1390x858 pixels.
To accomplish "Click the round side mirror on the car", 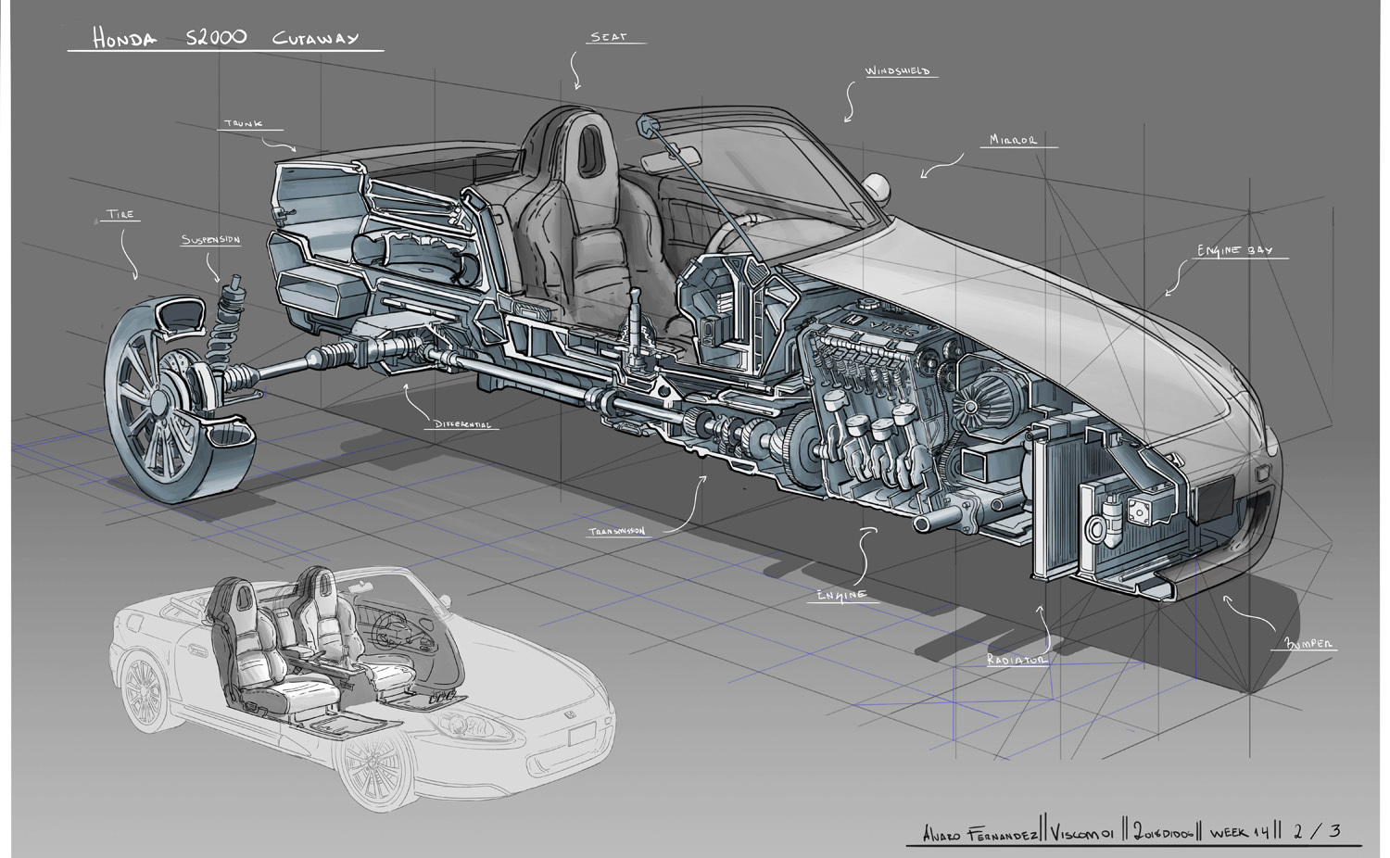I will pos(875,187).
